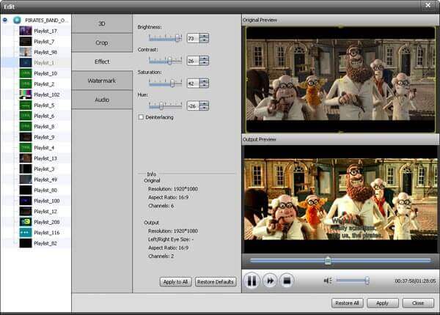Click the Apply button
The image size is (440, 315).
[382, 303]
